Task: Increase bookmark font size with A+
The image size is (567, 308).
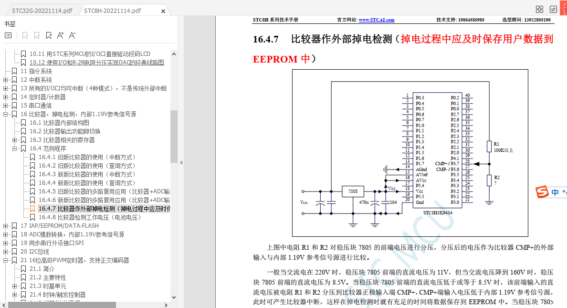Action: point(61,35)
